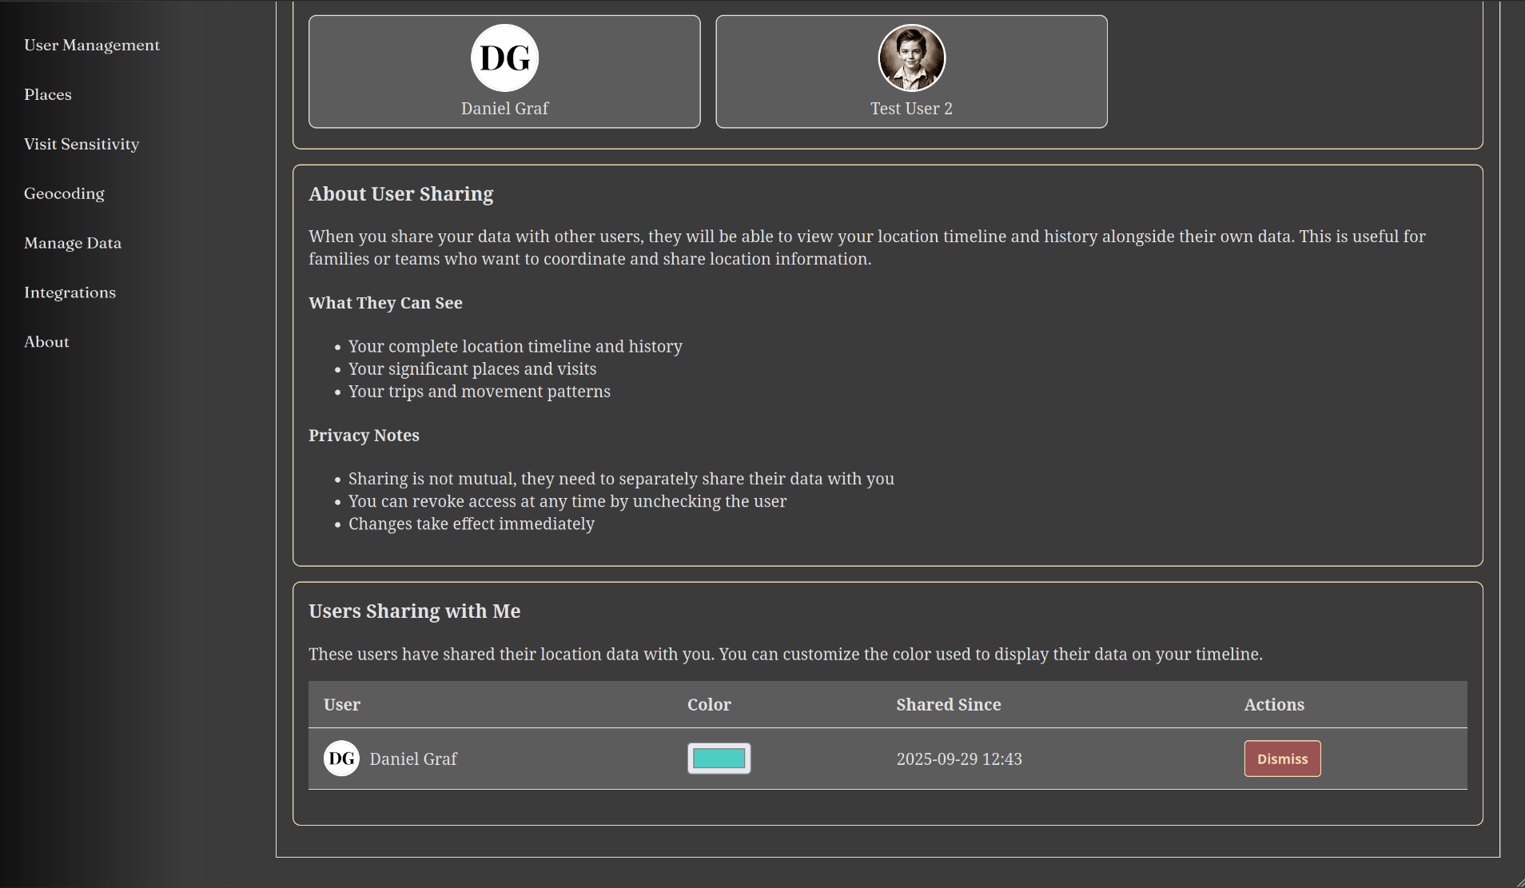This screenshot has width=1525, height=888.
Task: Click the Shared Since column header
Action: click(x=948, y=705)
